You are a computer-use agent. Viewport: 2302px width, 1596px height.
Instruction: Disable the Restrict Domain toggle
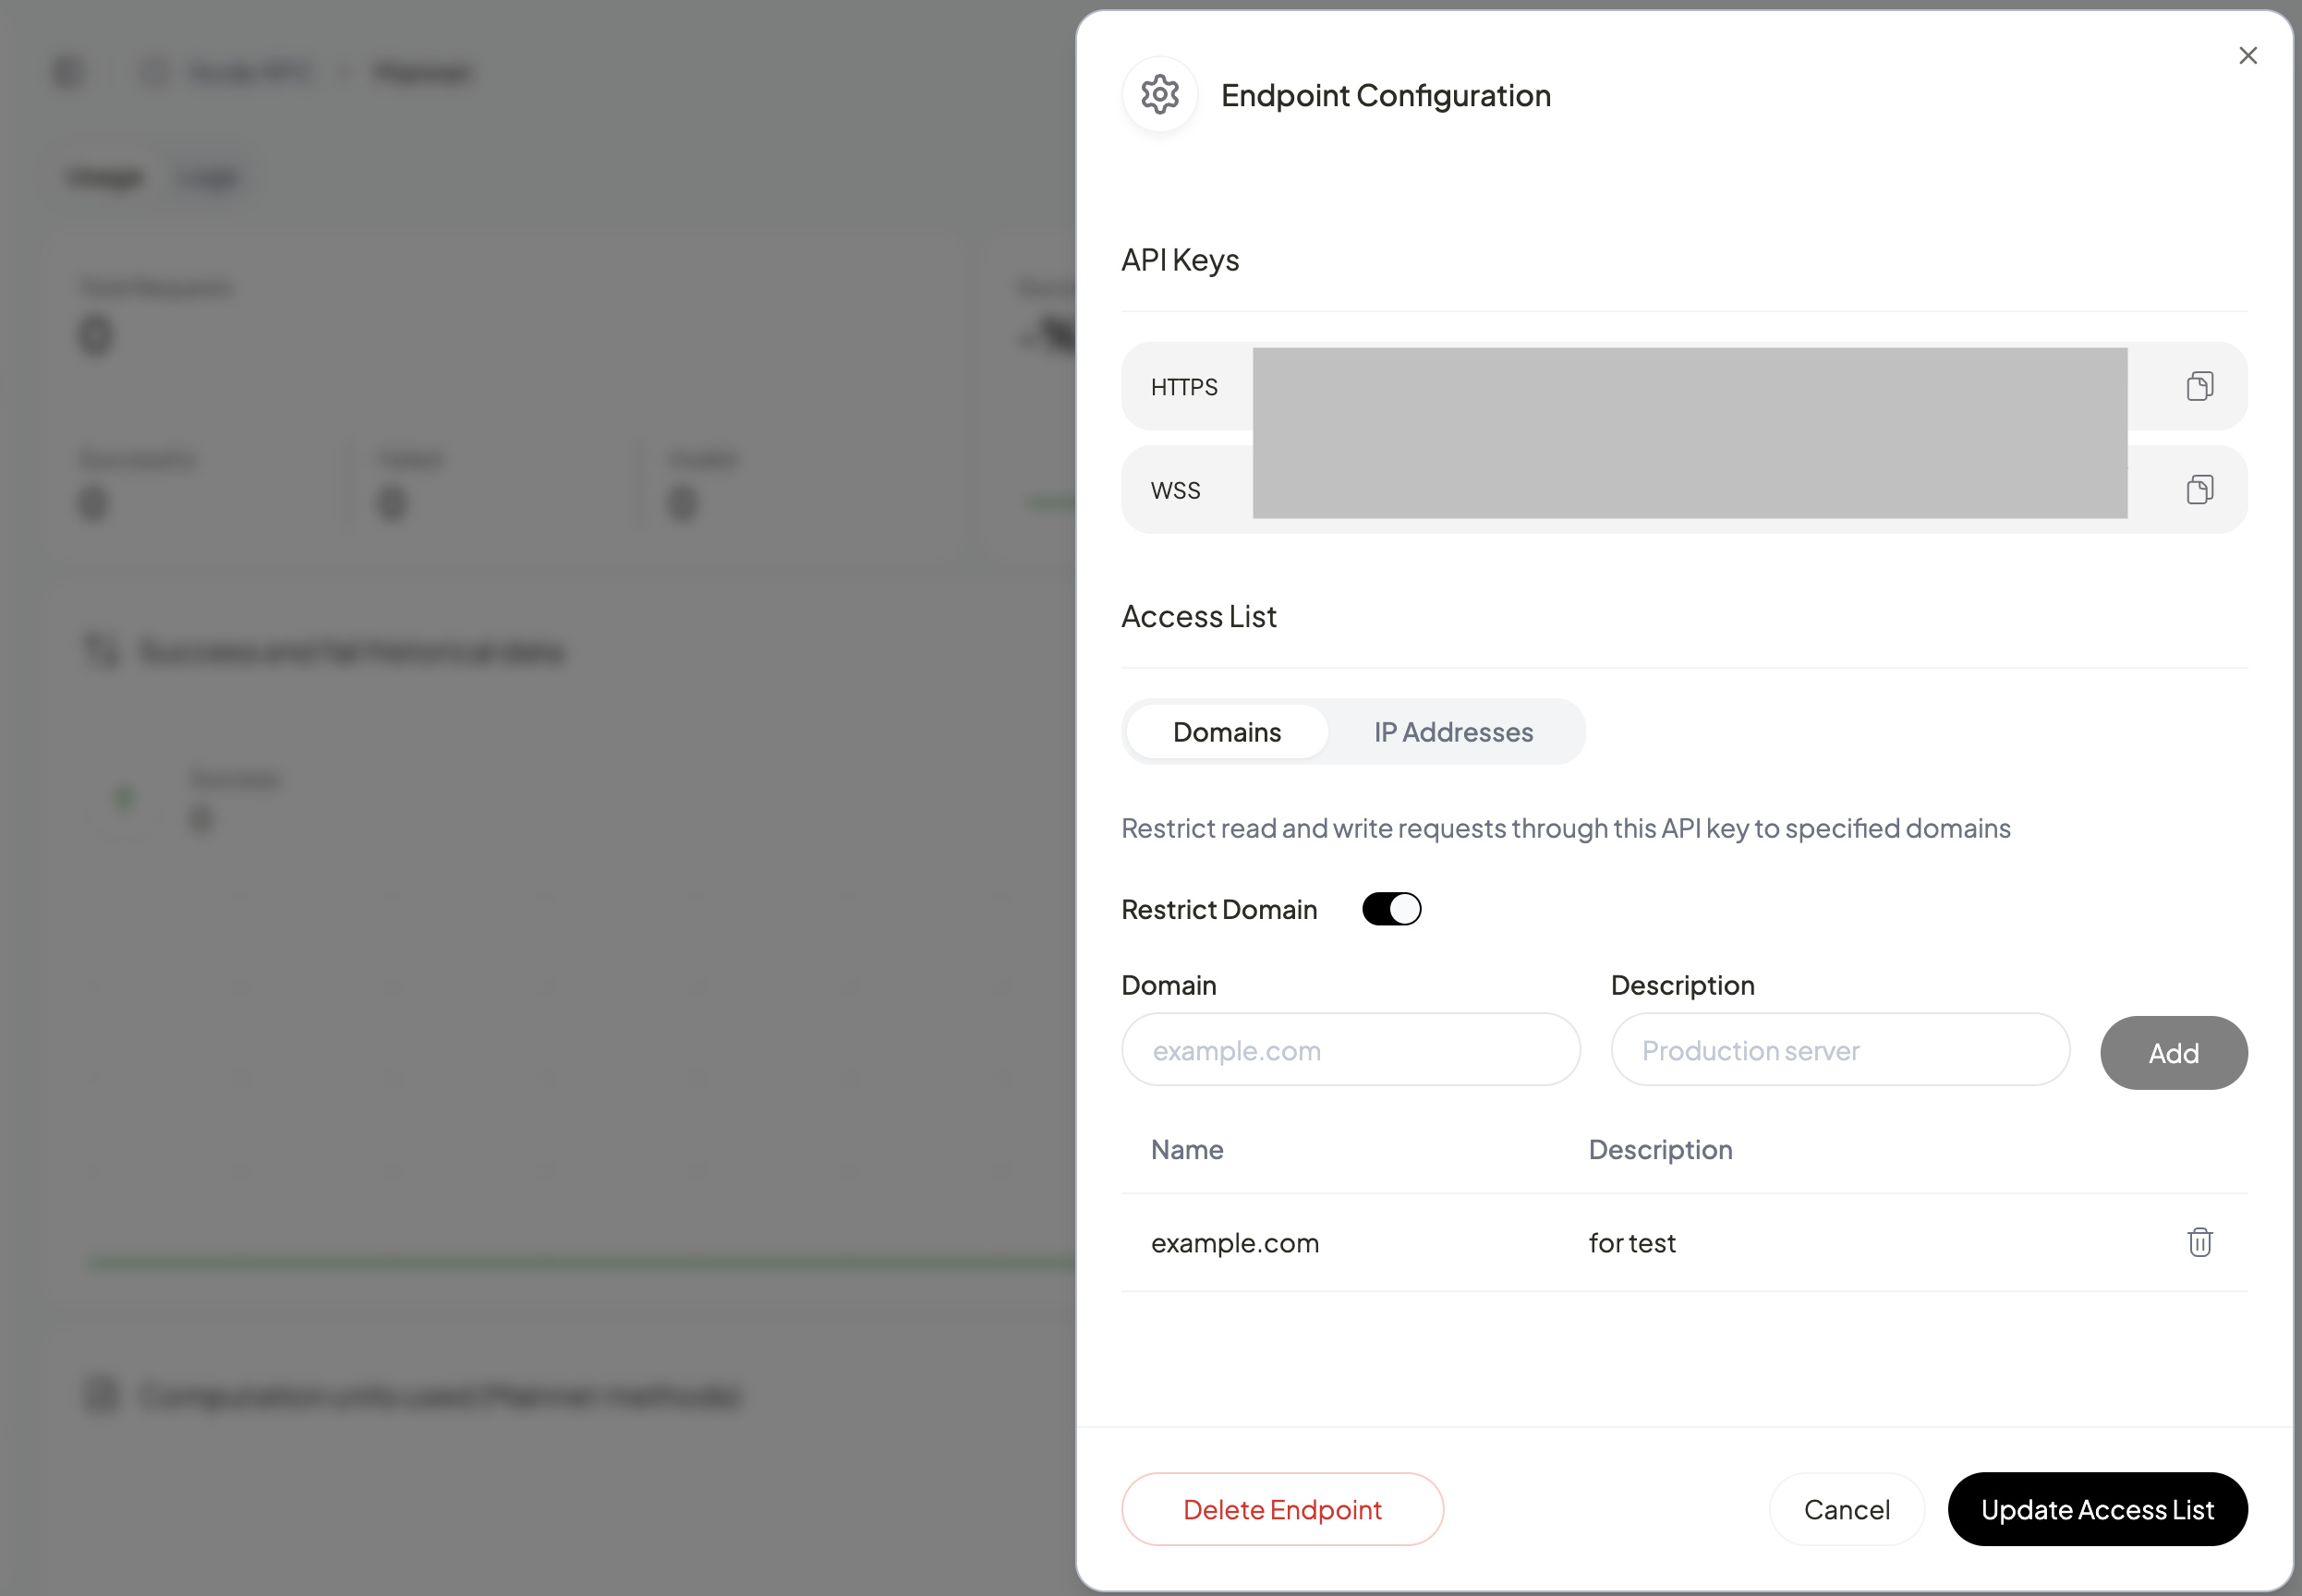coord(1391,908)
